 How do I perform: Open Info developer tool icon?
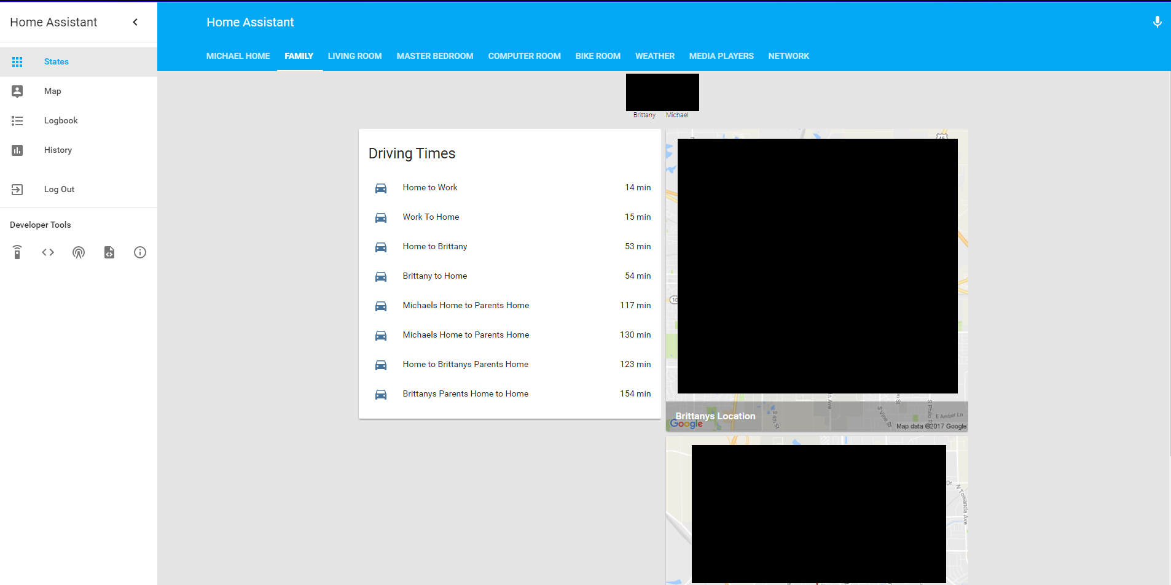coord(140,252)
